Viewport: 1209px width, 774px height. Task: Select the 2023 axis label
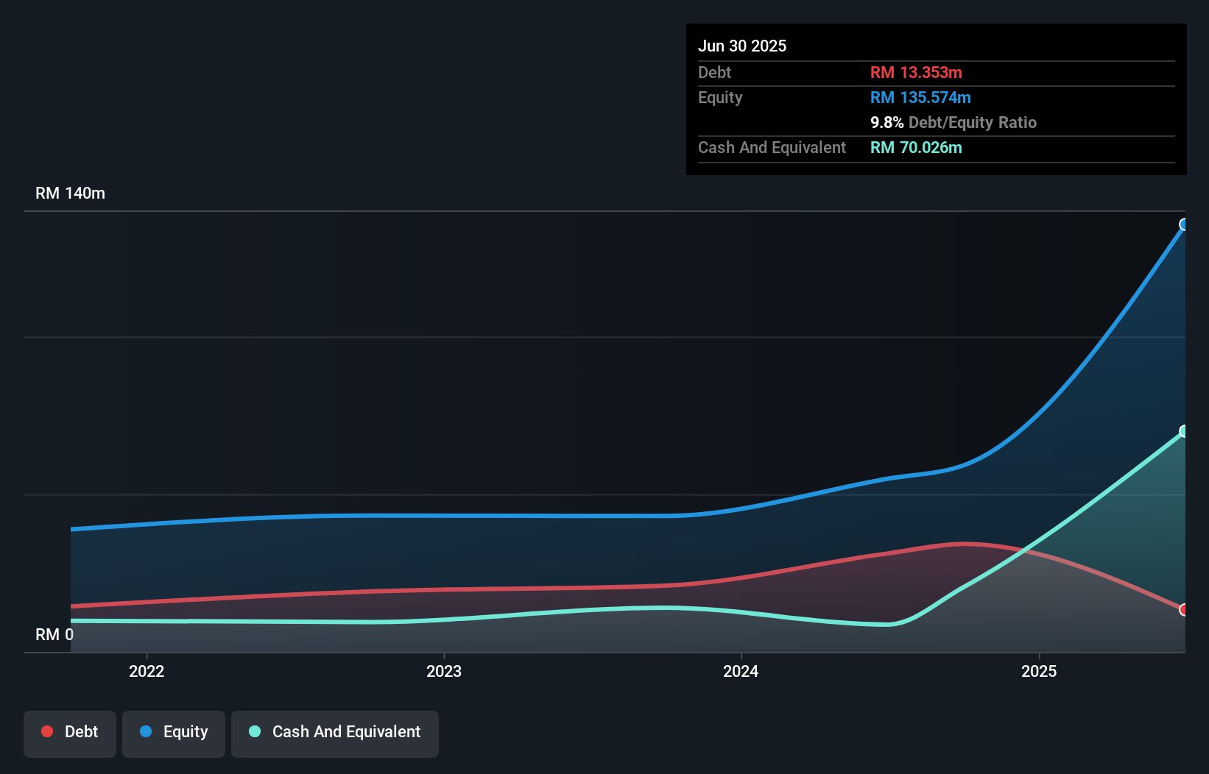(x=444, y=671)
